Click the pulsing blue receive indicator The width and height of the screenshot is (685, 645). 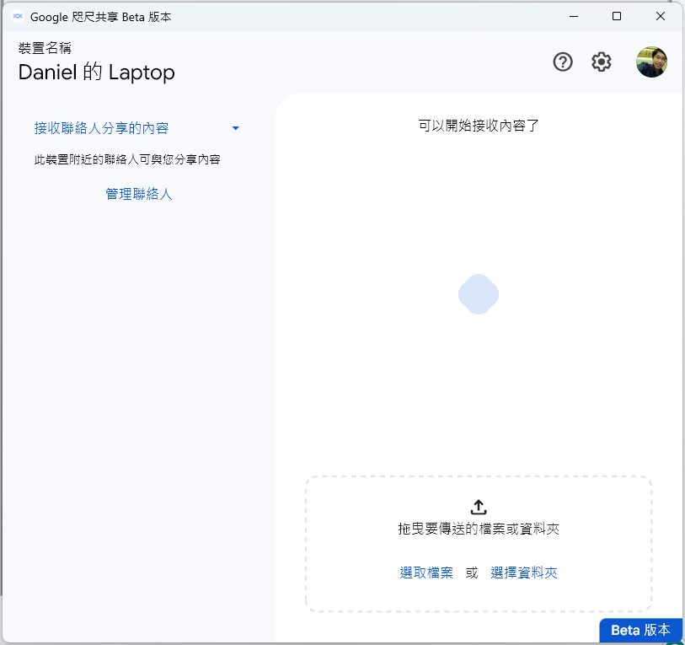479,294
